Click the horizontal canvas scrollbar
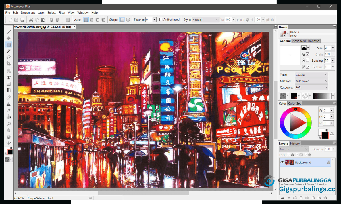 [144, 193]
